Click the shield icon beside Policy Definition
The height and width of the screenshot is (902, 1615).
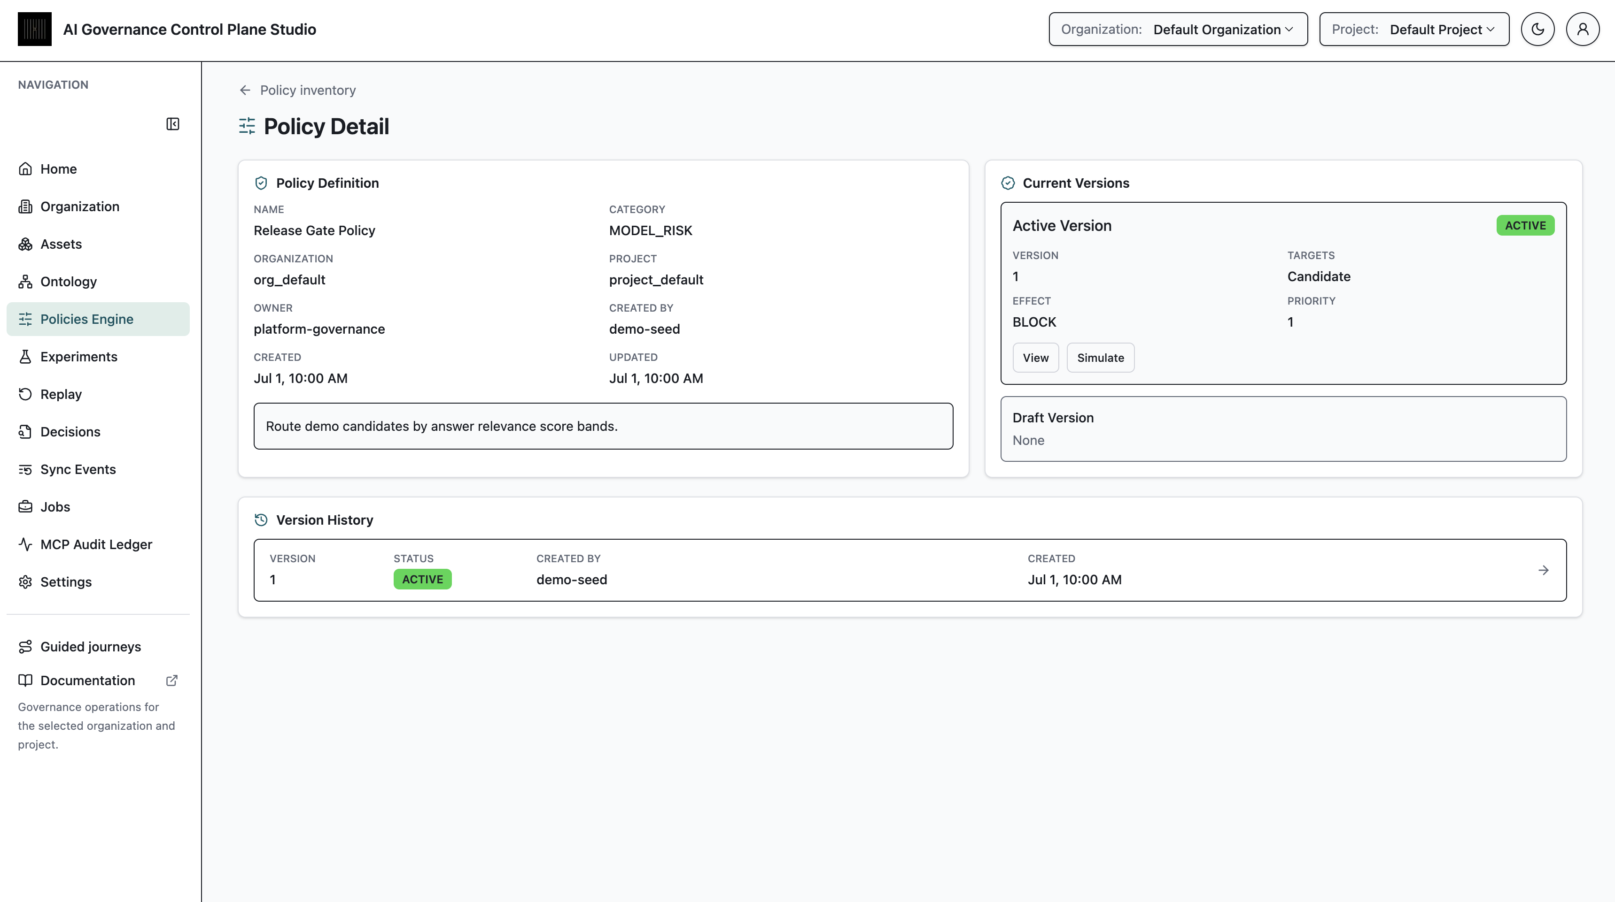(x=261, y=183)
